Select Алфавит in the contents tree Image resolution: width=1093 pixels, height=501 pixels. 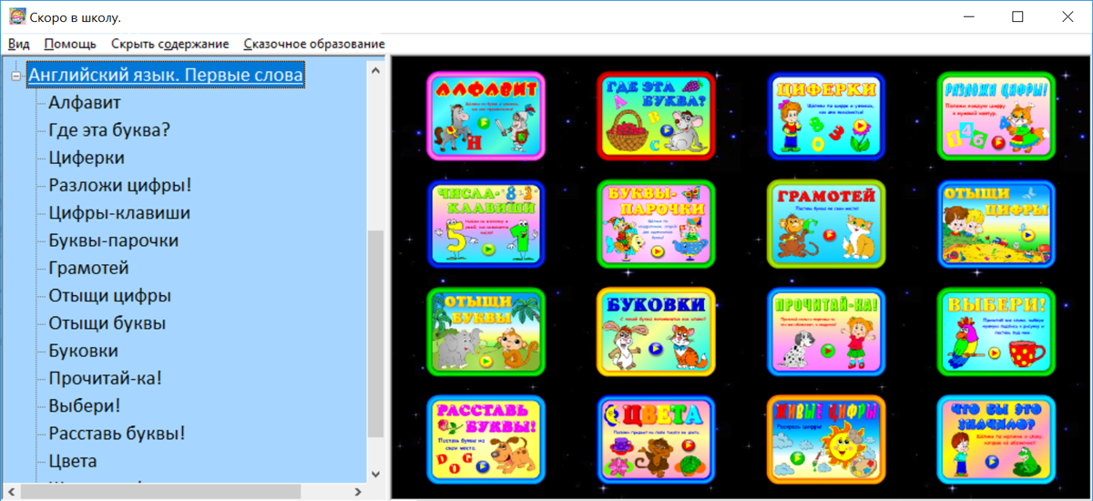coord(85,102)
